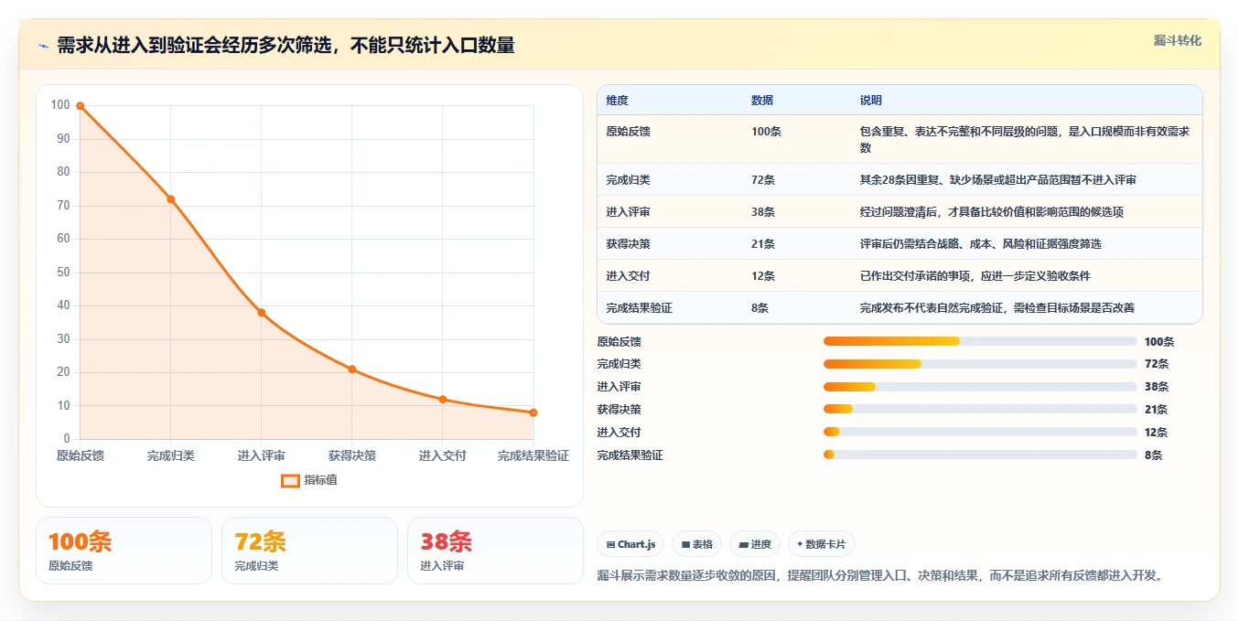Click the chart data point for 完成结果验证

coord(533,412)
